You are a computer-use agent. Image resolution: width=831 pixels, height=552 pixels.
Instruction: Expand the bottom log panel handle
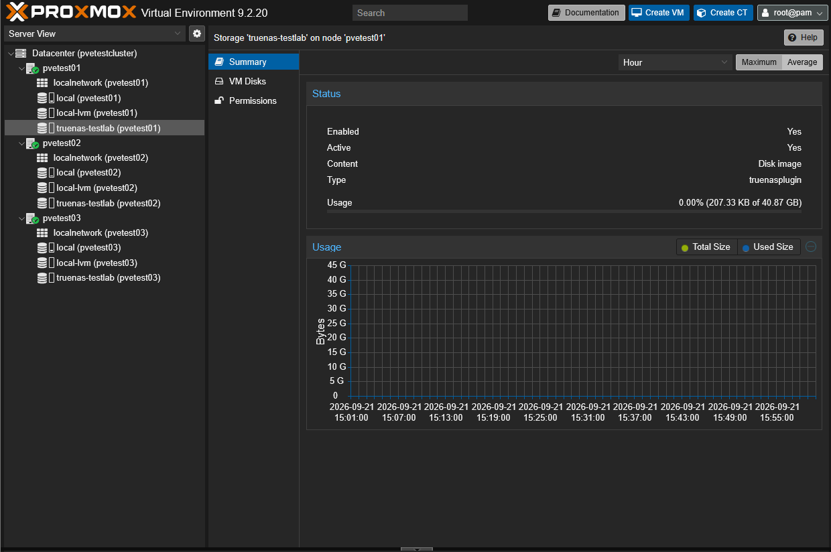click(417, 549)
